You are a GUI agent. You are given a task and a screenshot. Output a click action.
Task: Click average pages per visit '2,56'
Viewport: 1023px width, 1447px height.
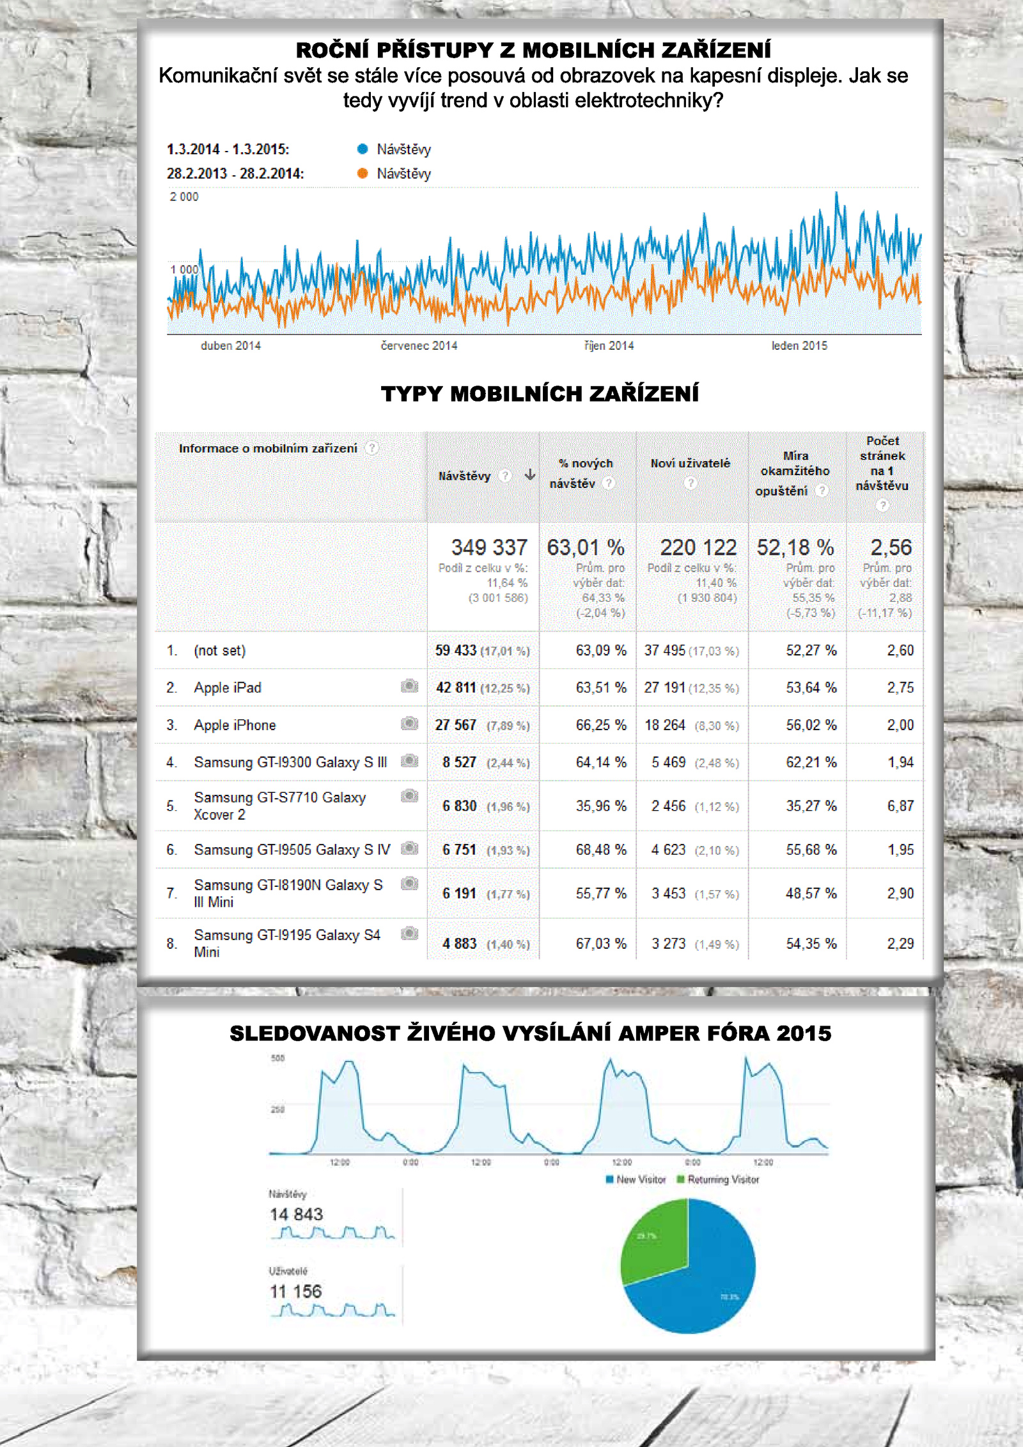click(x=891, y=547)
